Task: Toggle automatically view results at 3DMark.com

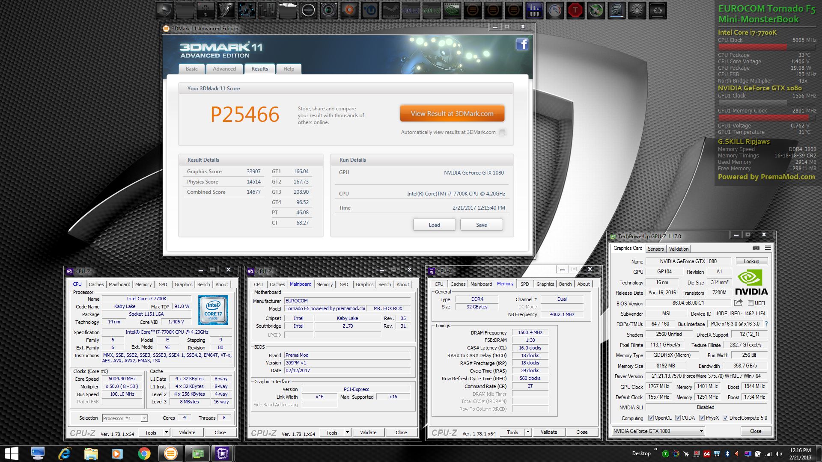Action: 503,132
